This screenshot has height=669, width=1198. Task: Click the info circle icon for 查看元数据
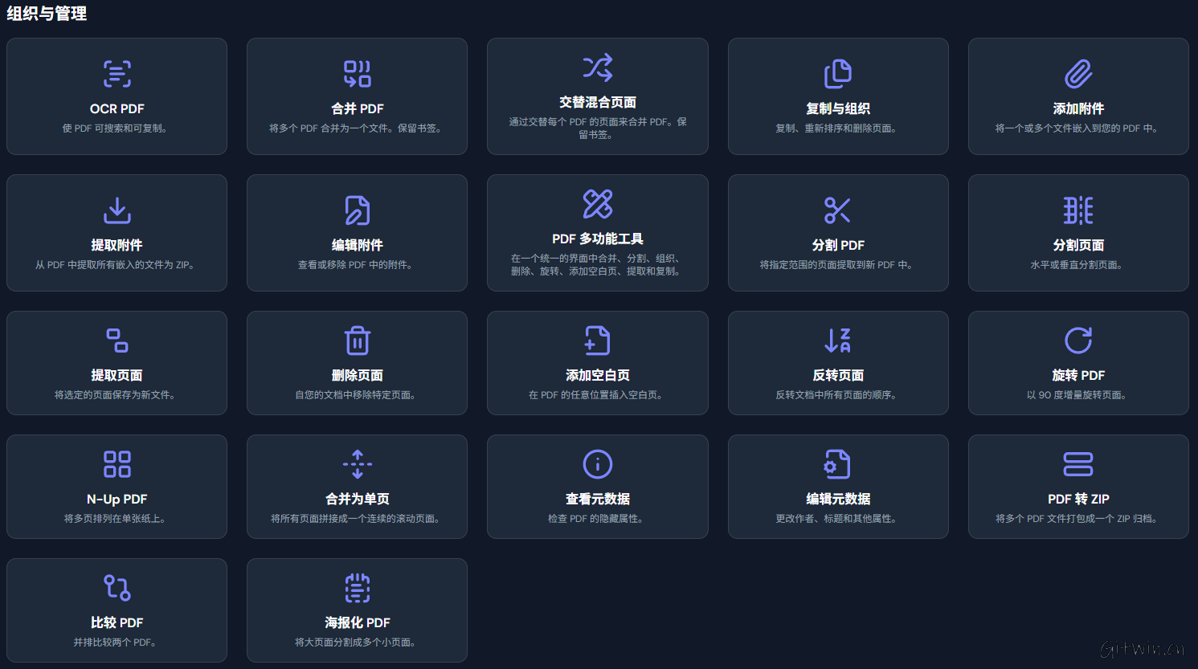tap(597, 464)
